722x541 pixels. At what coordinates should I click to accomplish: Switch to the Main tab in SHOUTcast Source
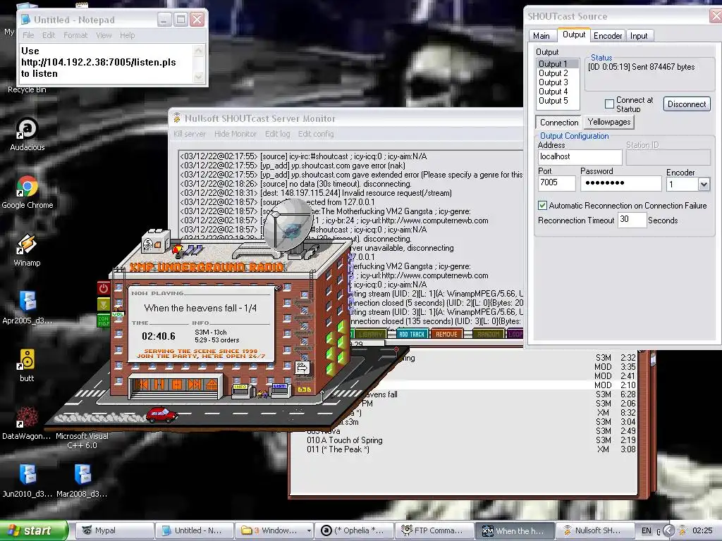[541, 35]
